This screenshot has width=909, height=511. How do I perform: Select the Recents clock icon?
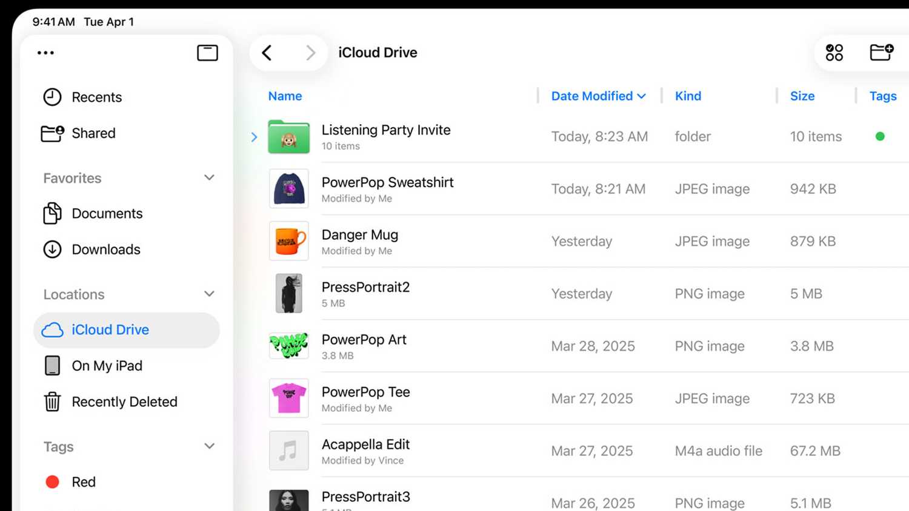coord(53,97)
